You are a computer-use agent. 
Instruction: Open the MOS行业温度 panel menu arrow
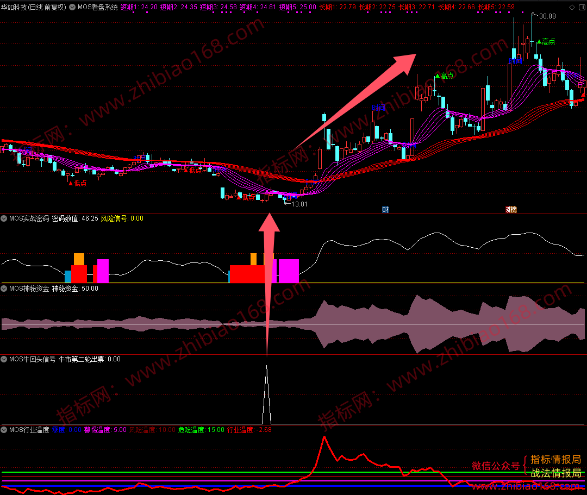(4, 430)
